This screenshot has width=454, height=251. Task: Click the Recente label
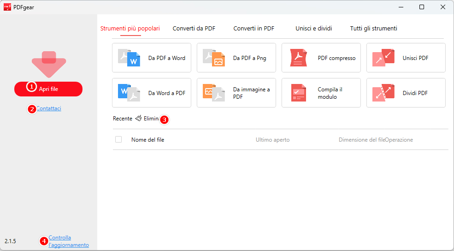click(123, 119)
